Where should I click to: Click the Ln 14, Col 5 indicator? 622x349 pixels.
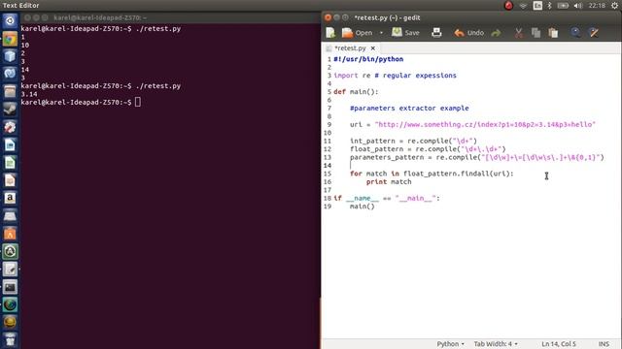pyautogui.click(x=559, y=344)
